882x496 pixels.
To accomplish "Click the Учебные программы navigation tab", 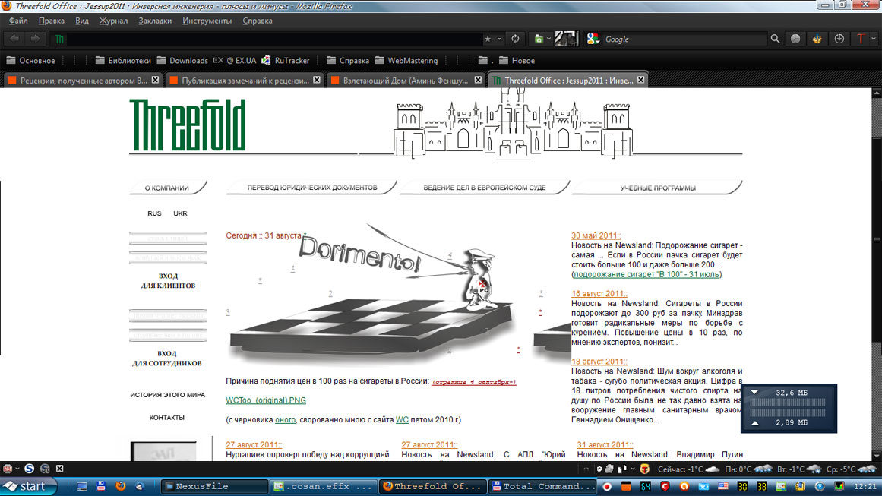I will (x=657, y=188).
